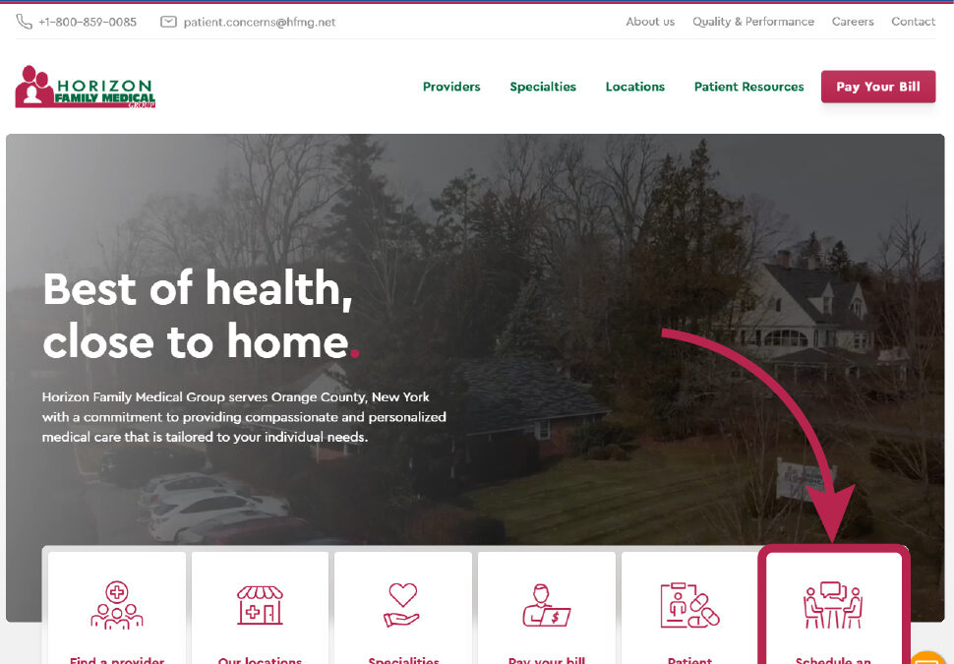Click the patient.concerns@hfmg.net email address
The height and width of the screenshot is (664, 954).
260,22
